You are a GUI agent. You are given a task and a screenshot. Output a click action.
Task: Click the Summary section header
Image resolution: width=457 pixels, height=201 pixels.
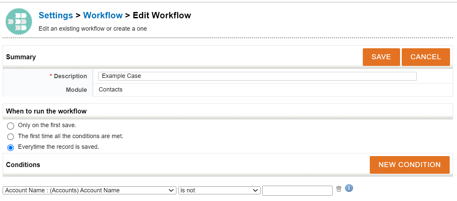(21, 57)
